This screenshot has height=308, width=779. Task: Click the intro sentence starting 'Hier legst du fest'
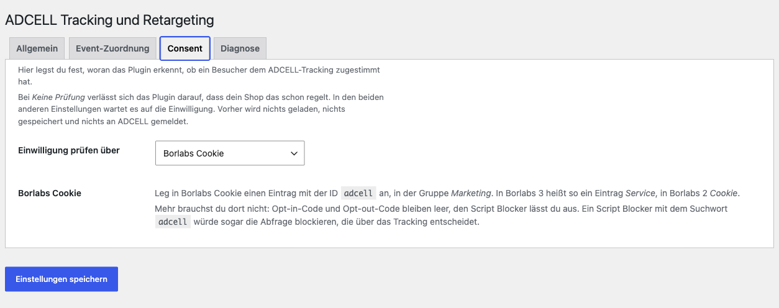(x=199, y=76)
